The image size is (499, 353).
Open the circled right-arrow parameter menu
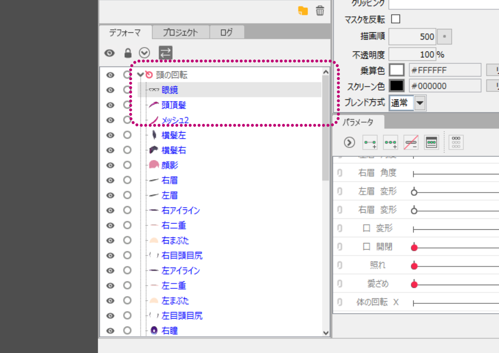pyautogui.click(x=349, y=142)
